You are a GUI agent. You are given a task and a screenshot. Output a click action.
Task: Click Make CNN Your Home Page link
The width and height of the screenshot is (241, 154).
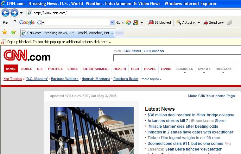click(x=211, y=96)
